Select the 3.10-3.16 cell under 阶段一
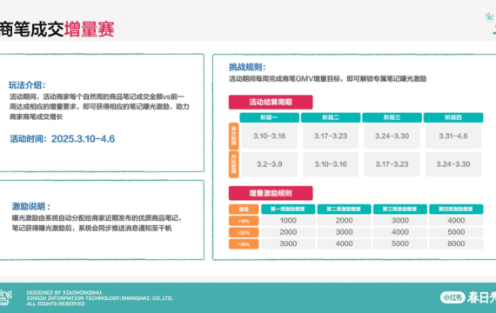Image resolution: width=496 pixels, height=313 pixels. tap(269, 136)
